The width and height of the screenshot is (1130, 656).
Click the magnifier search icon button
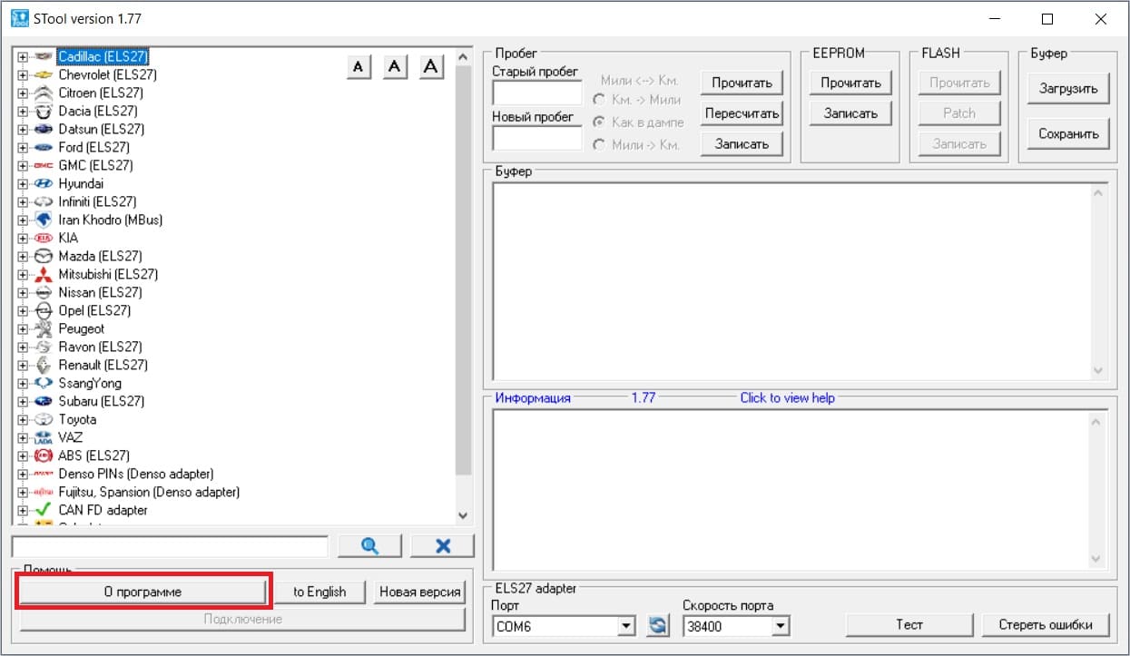(369, 545)
